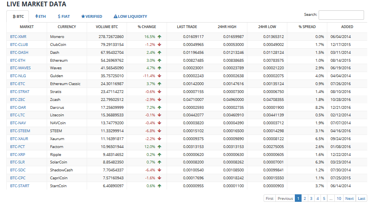The image size is (372, 205).
Task: Sort by CURRENCY column header
Action: [66, 27]
